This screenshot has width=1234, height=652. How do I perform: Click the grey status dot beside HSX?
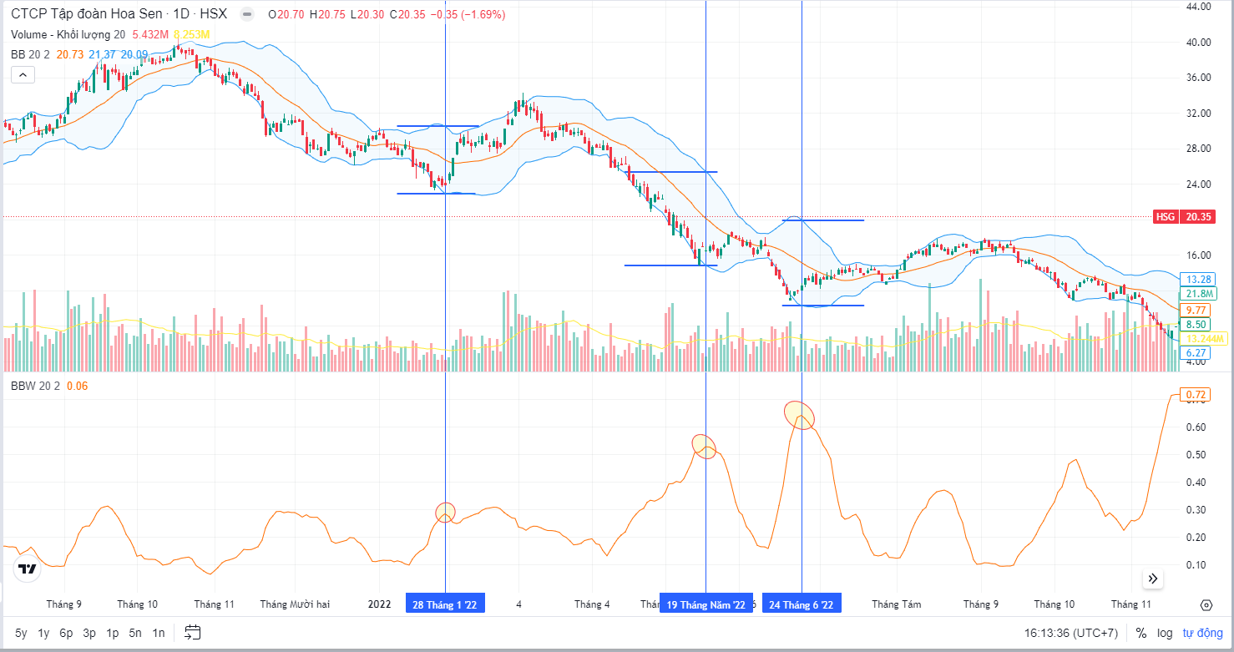coord(246,14)
